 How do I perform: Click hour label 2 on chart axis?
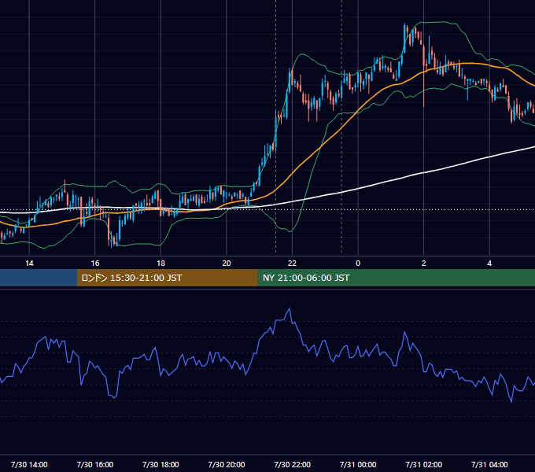coord(423,264)
